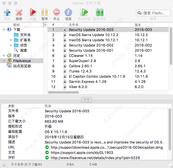Click the file list vertical scrollbar
Viewport: 173px width, 168px height.
(x=171, y=46)
